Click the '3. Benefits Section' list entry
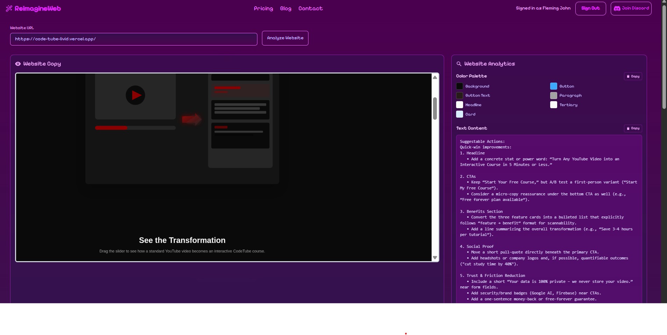The image size is (667, 335). 481,211
